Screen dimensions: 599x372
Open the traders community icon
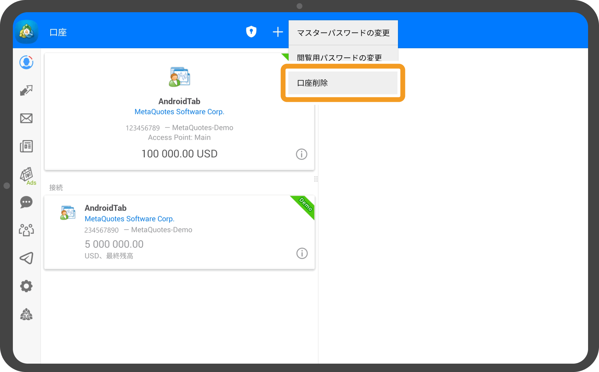[x=26, y=230]
